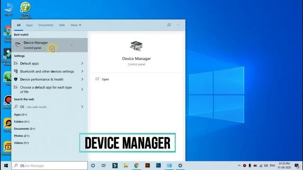303x170 pixels.
Task: Select the All search tab
Action: pyautogui.click(x=18, y=25)
